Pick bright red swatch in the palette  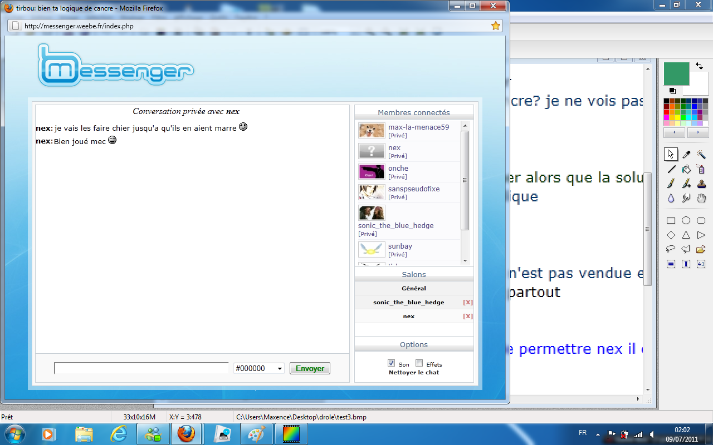tap(667, 112)
